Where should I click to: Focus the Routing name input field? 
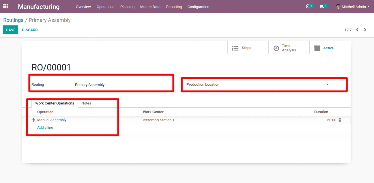tap(124, 85)
